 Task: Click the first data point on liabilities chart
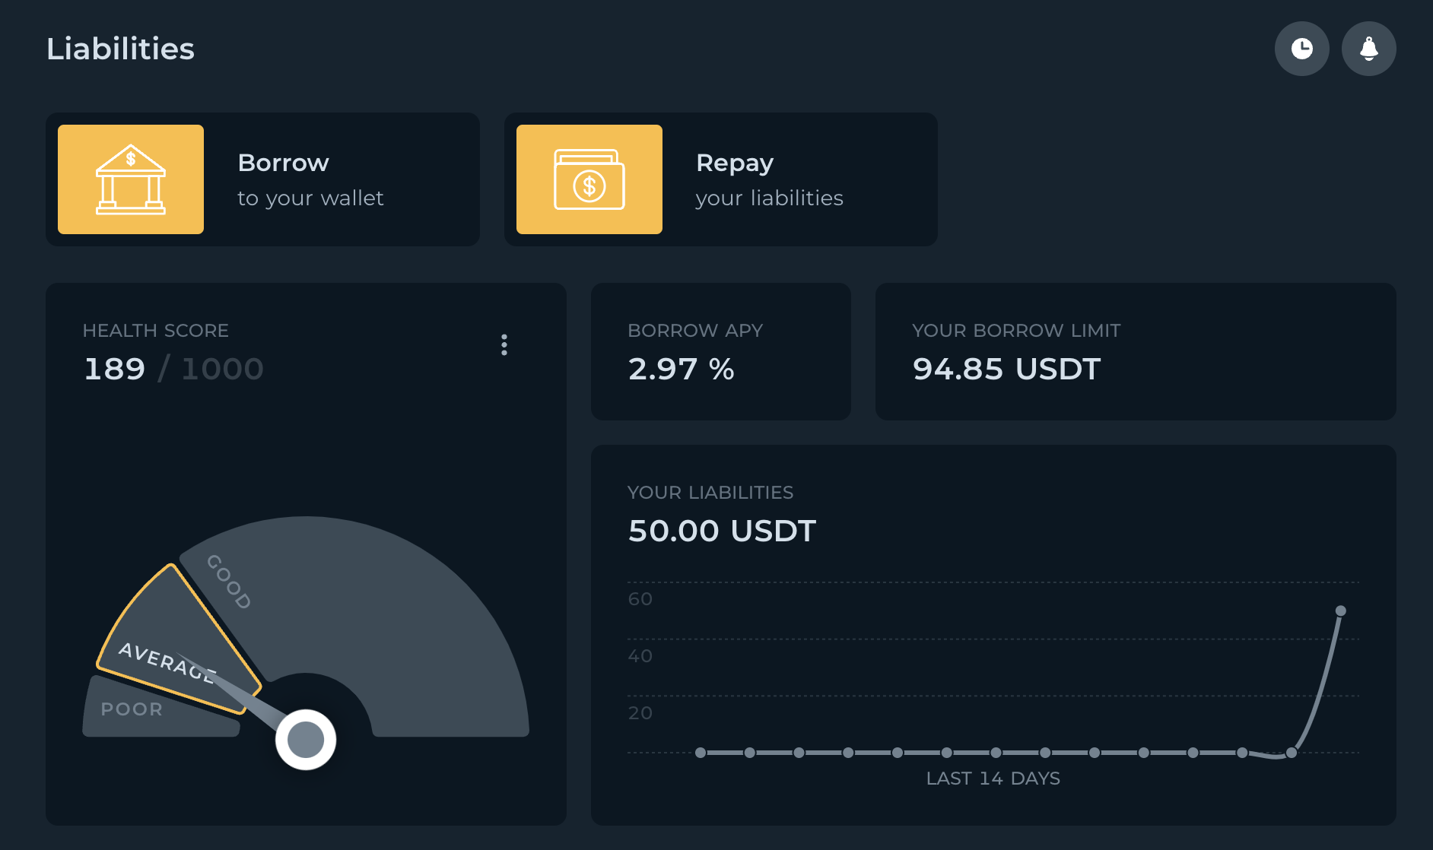[701, 753]
